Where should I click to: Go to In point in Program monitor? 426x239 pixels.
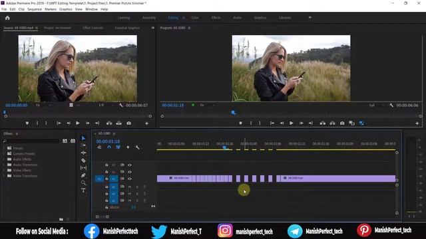pos(272,123)
